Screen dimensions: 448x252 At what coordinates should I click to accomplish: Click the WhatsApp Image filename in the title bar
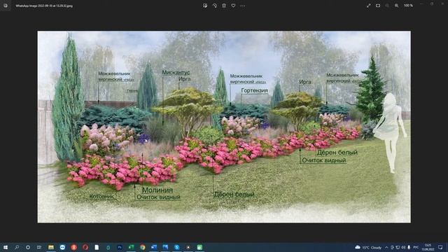[x=44, y=6]
